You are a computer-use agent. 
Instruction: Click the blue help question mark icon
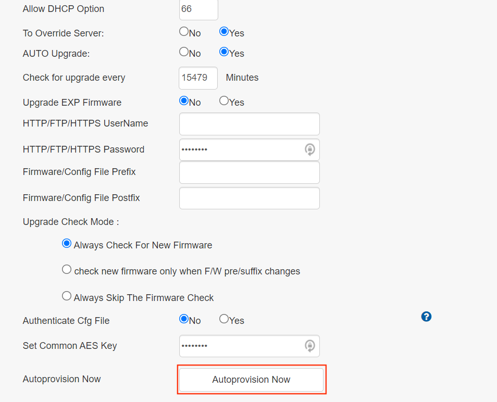pos(426,317)
